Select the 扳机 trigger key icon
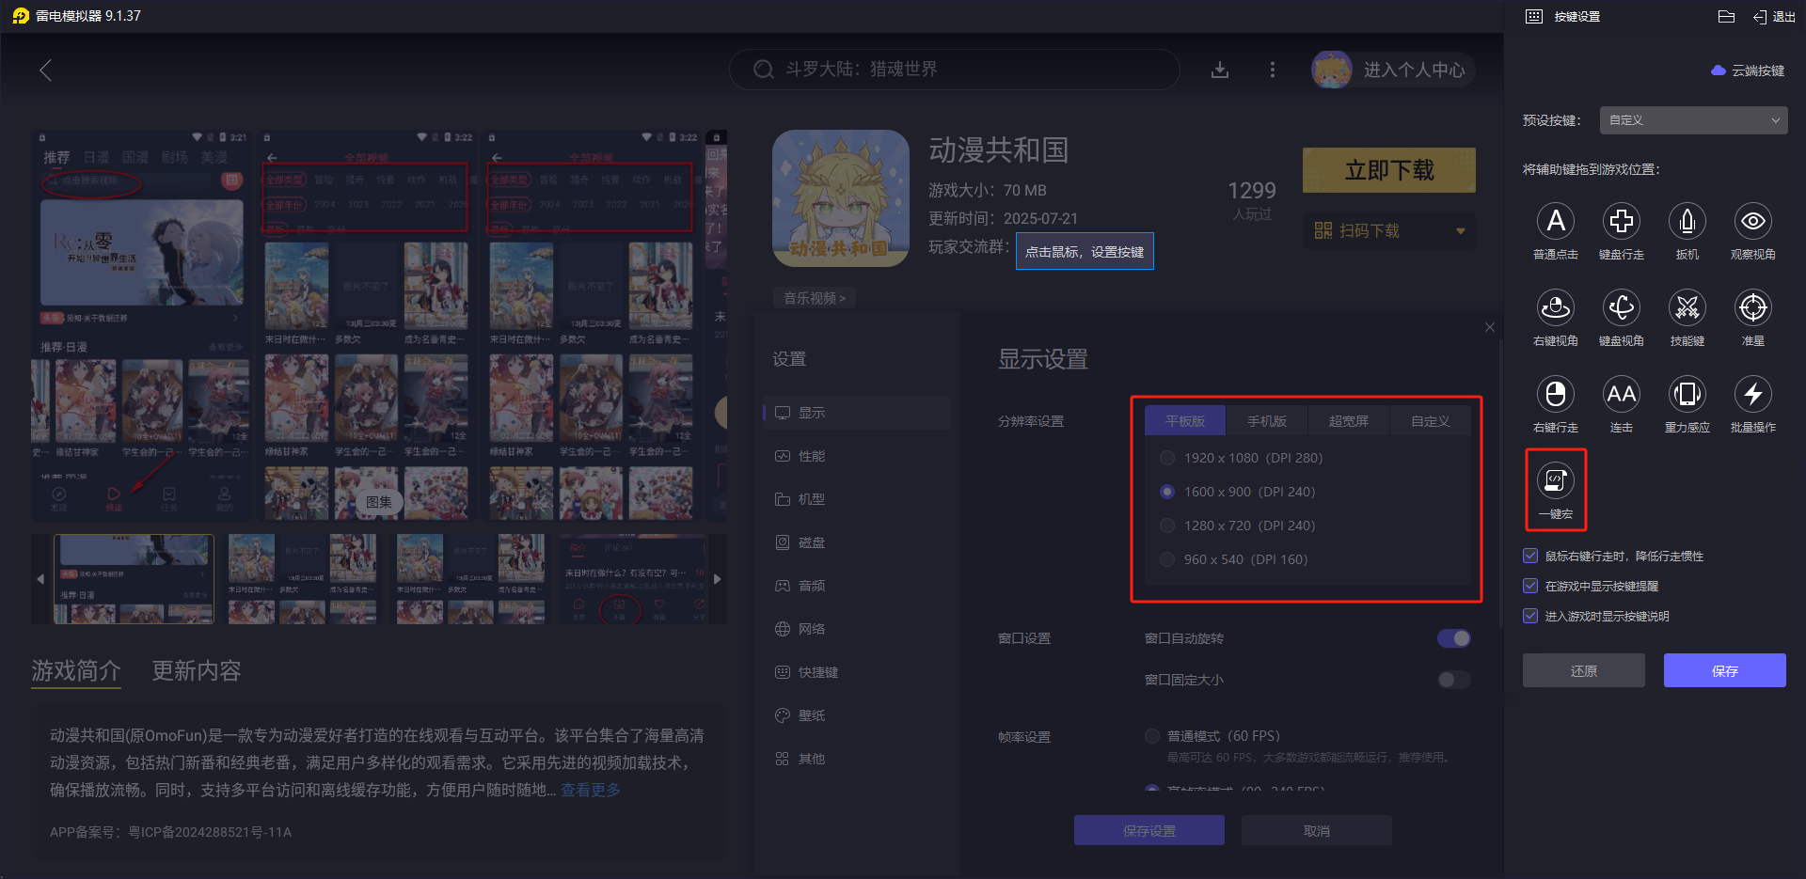 [1687, 221]
